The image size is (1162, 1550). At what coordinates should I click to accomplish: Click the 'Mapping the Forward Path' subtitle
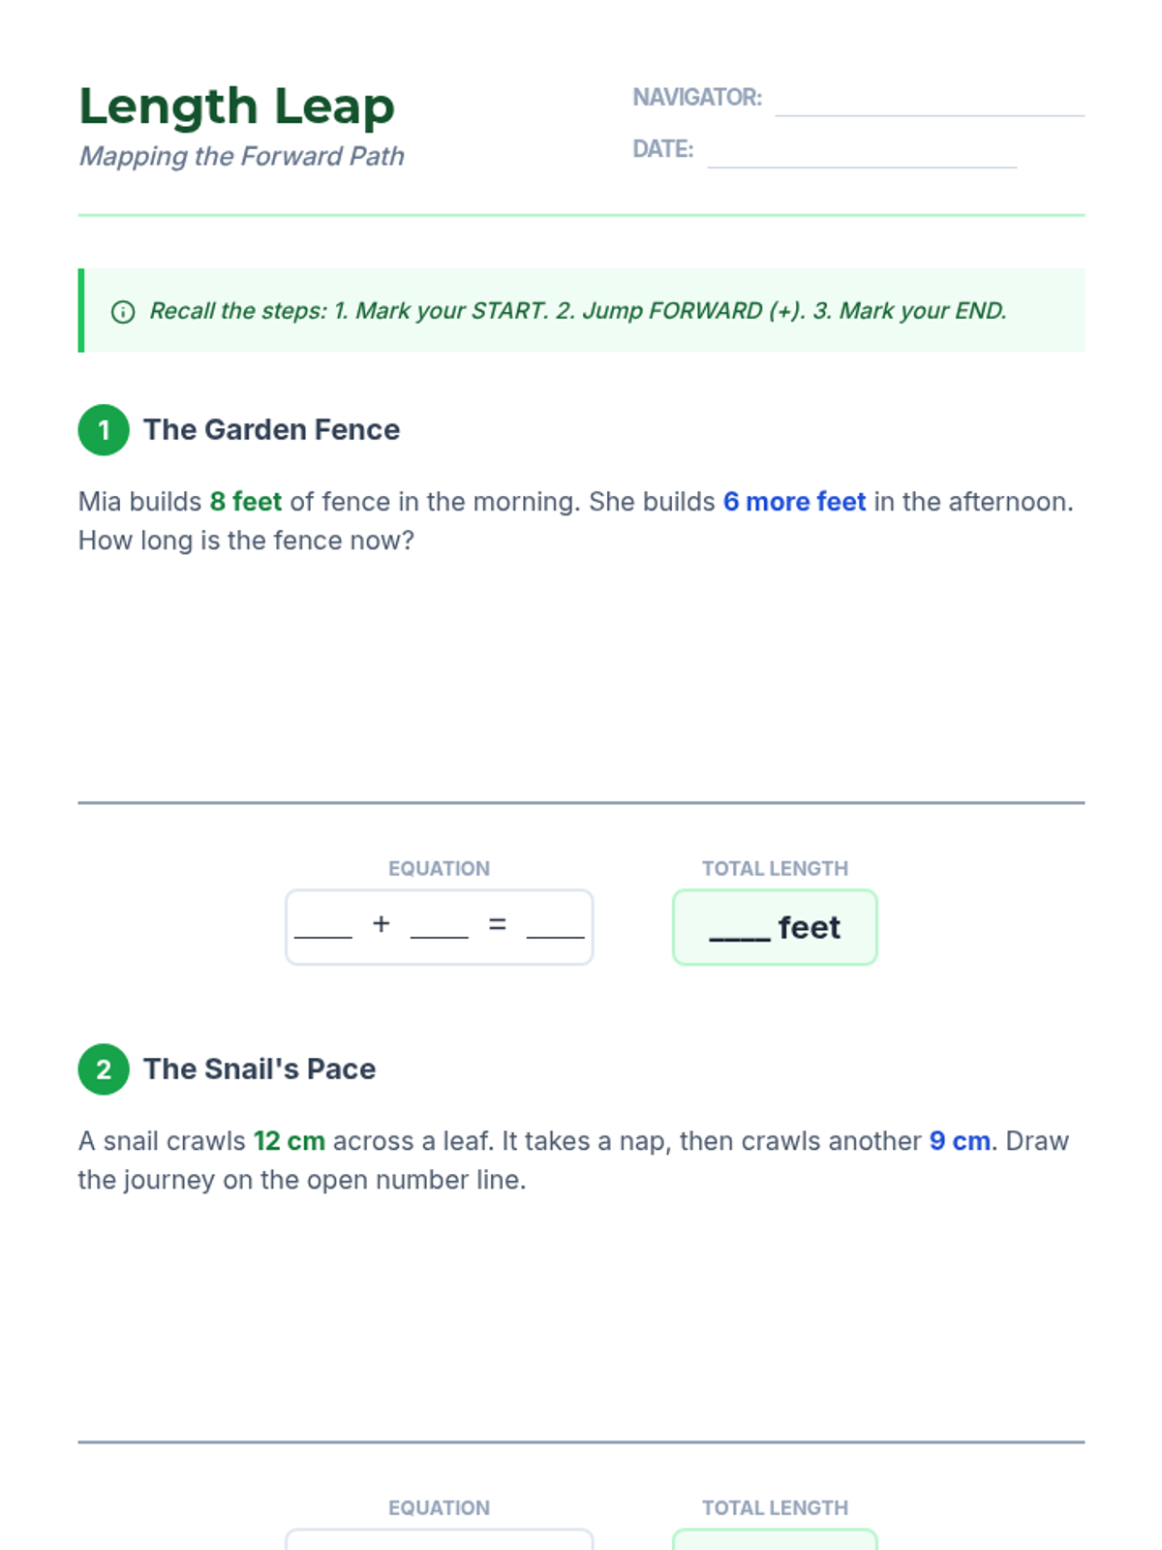(242, 157)
